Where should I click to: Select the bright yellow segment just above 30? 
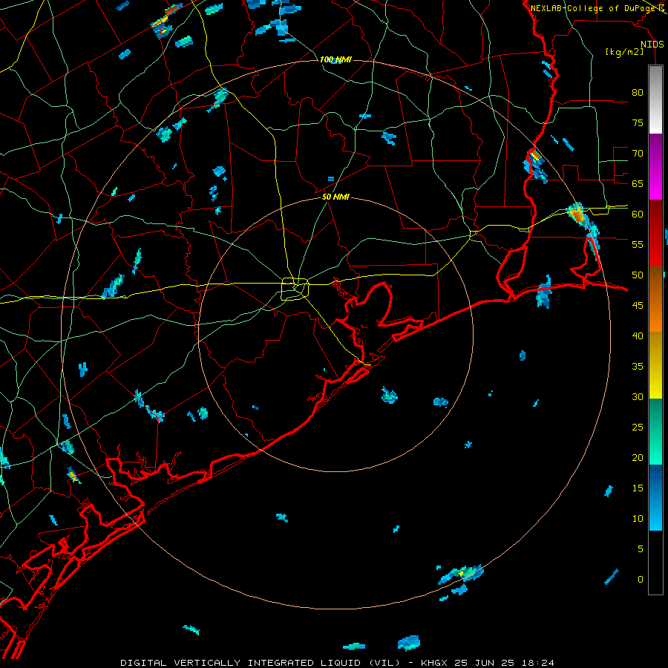pyautogui.click(x=655, y=382)
